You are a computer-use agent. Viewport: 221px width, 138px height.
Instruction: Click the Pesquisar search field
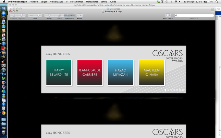point(194,15)
